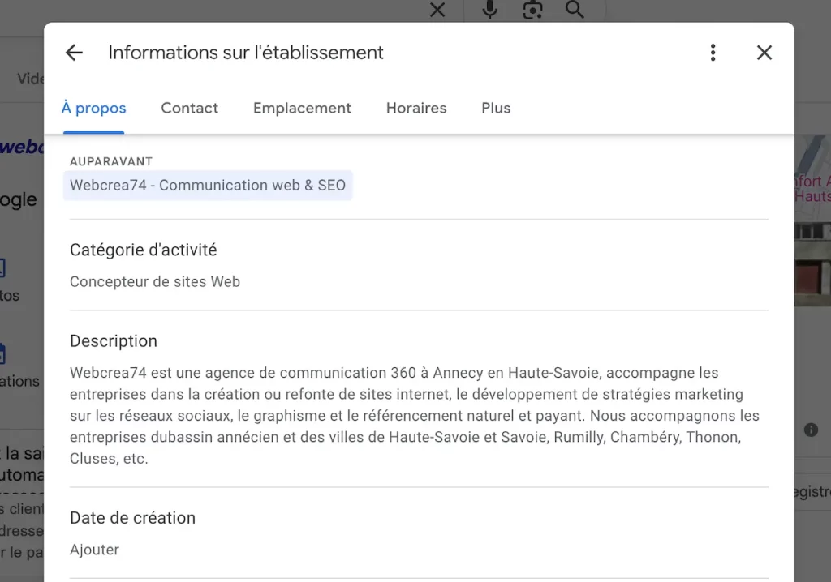Click Ajouter under Date de création
This screenshot has height=582, width=831.
[x=94, y=550]
